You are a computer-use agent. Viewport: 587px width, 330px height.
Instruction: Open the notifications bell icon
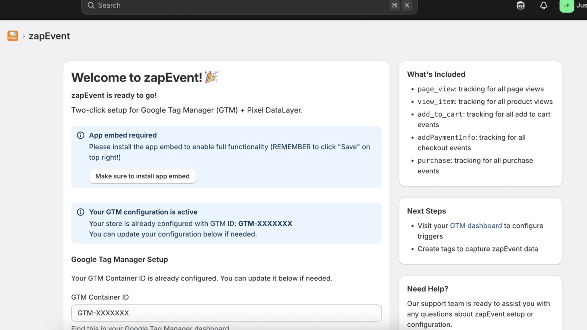[544, 5]
